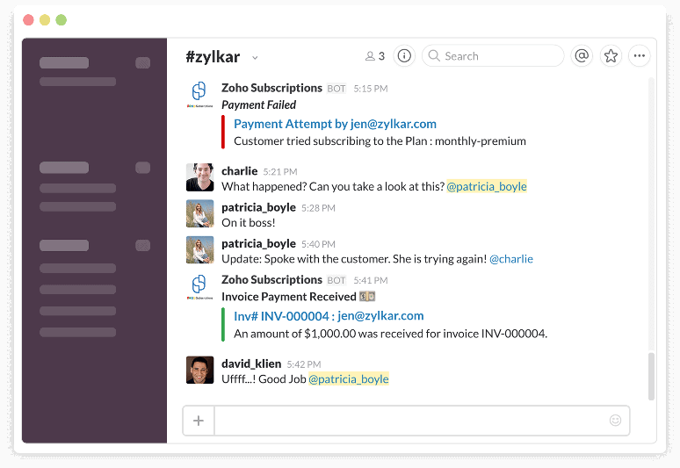Open Payment Attempt by jen@zylkar.com link
This screenshot has height=468, width=680.
click(335, 124)
